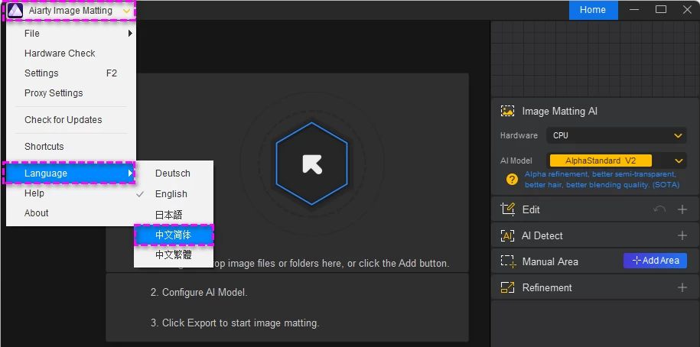Click the undo arrow in Edit row

tap(659, 209)
